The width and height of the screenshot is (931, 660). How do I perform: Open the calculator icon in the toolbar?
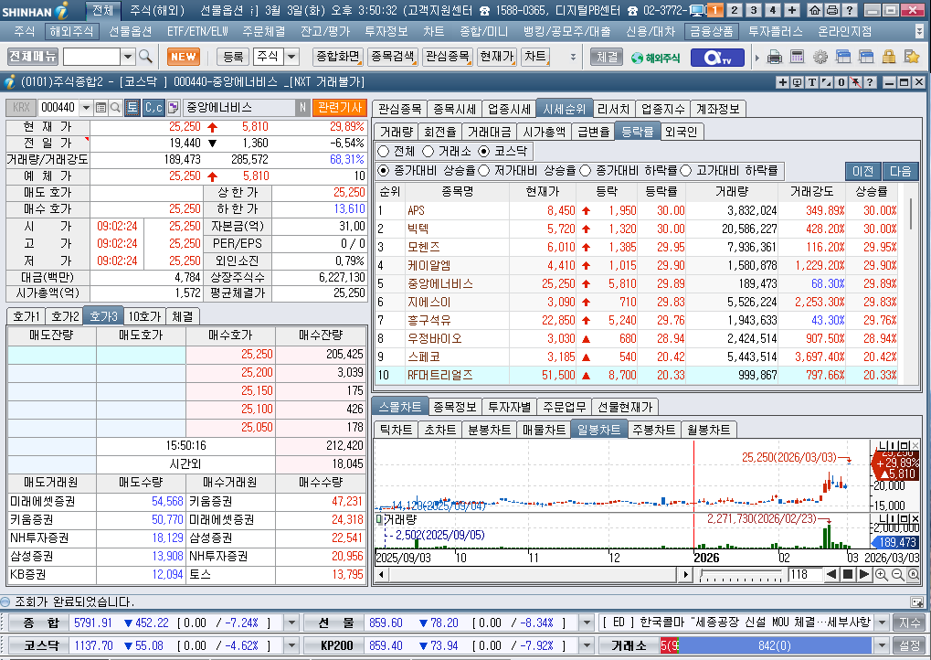tap(798, 57)
